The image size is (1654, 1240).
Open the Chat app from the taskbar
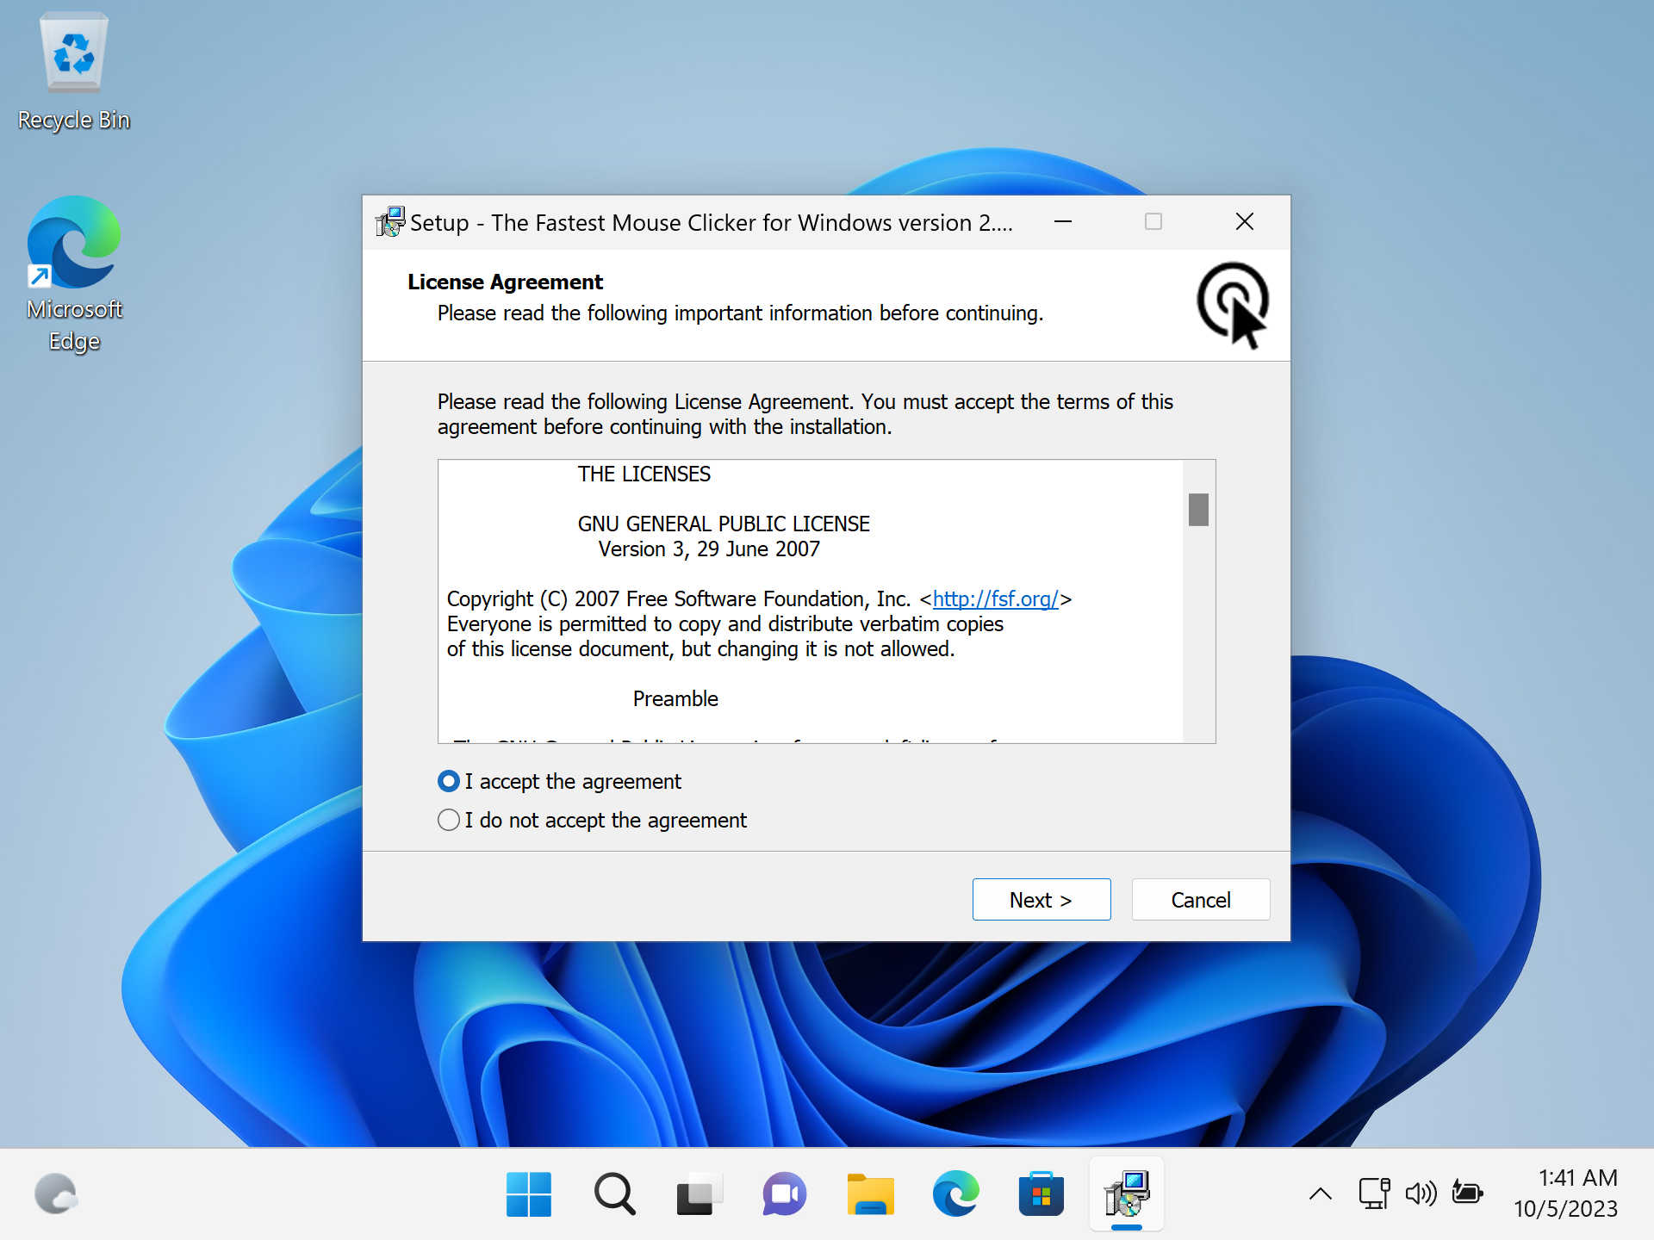tap(784, 1194)
